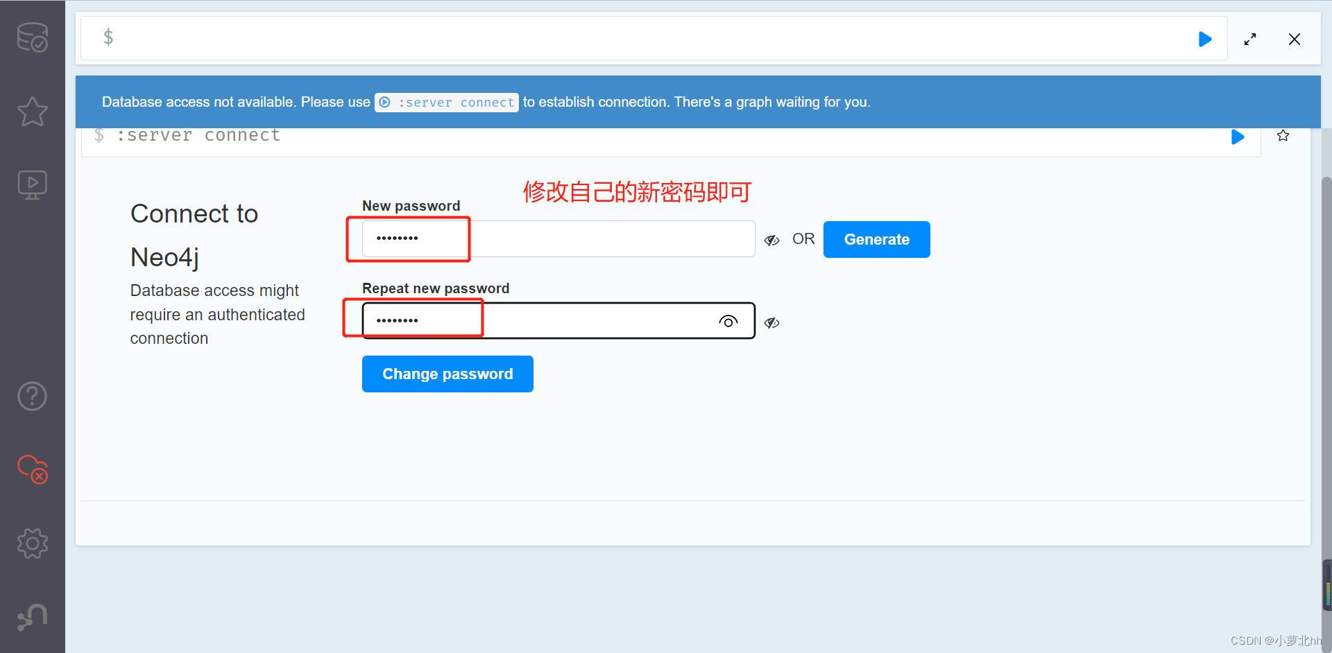Open the cloud sync error icon
Screen dimensions: 1332x653
coord(33,469)
